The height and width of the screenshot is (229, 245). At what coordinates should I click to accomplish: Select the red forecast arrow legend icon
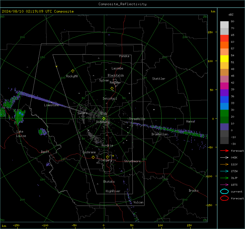point(224,151)
